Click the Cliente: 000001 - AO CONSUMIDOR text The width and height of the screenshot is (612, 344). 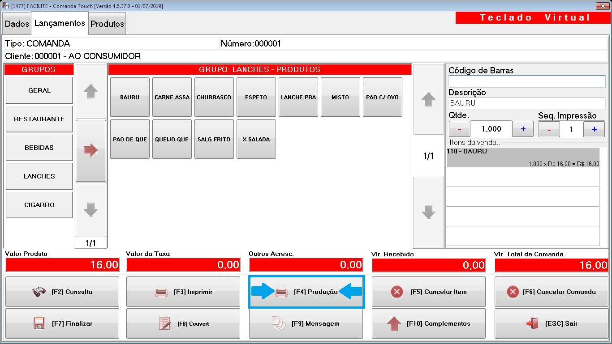tap(73, 56)
